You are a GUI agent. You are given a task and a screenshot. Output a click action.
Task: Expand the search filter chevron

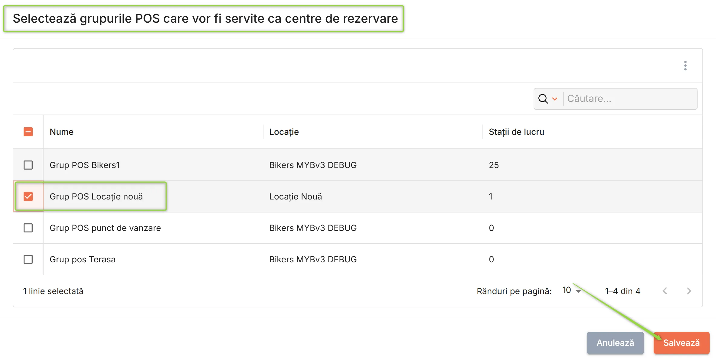click(x=554, y=99)
